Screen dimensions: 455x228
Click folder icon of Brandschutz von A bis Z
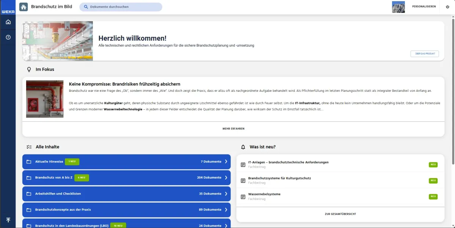(x=29, y=178)
